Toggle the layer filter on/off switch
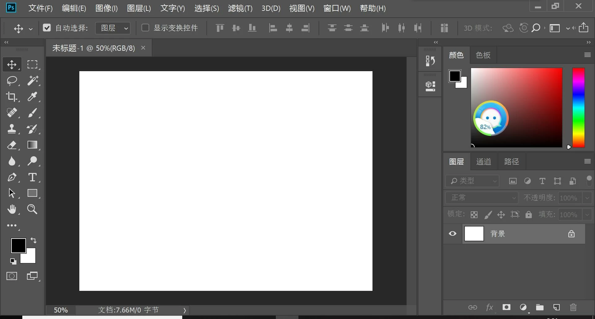The width and height of the screenshot is (595, 319). point(589,181)
